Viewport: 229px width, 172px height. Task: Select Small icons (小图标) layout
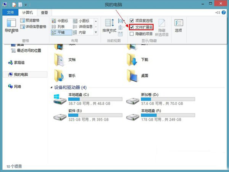click(x=81, y=21)
